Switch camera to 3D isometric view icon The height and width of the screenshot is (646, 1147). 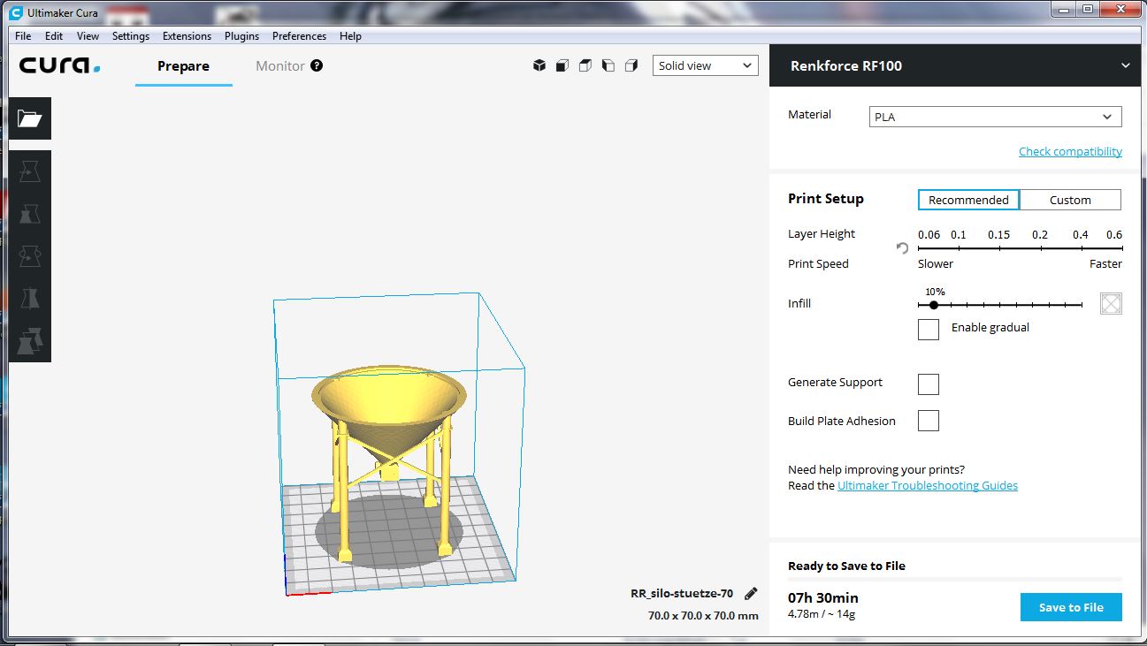[x=539, y=66]
